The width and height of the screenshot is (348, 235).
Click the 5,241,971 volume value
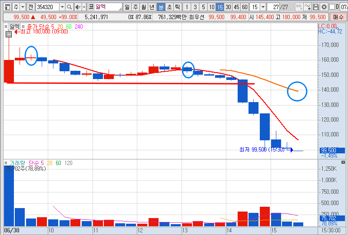tap(96, 17)
